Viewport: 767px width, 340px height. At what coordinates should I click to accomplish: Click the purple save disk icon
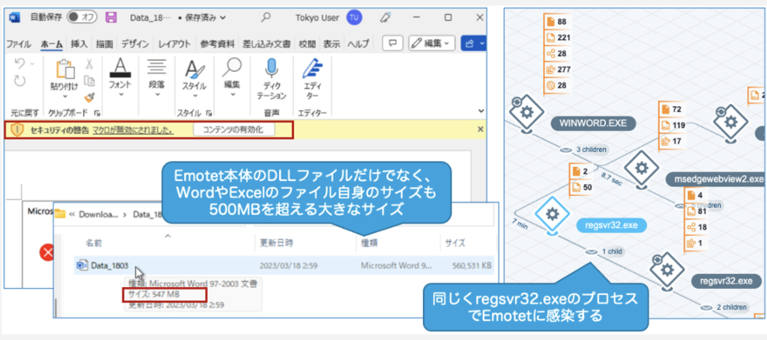[x=112, y=17]
